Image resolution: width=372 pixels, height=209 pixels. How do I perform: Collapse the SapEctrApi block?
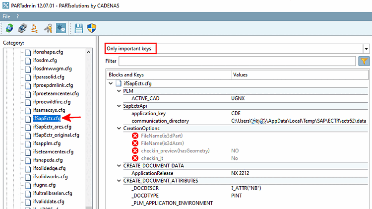[x=119, y=106]
